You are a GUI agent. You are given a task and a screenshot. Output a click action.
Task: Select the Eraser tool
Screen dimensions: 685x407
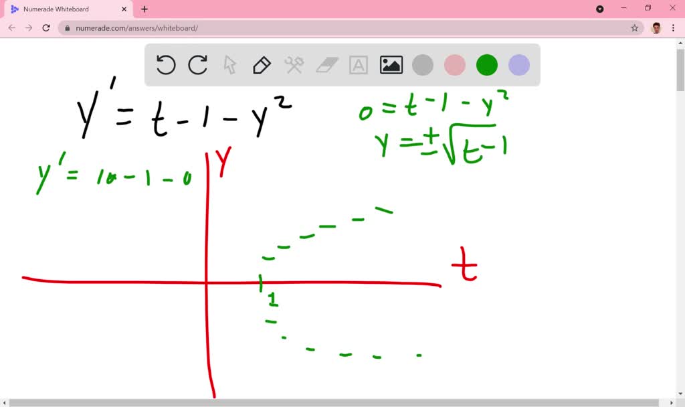[326, 65]
